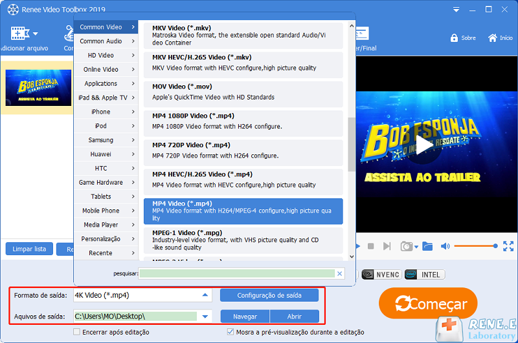The height and width of the screenshot is (343, 518).
Task: Open the Applications category
Action: [x=106, y=84]
